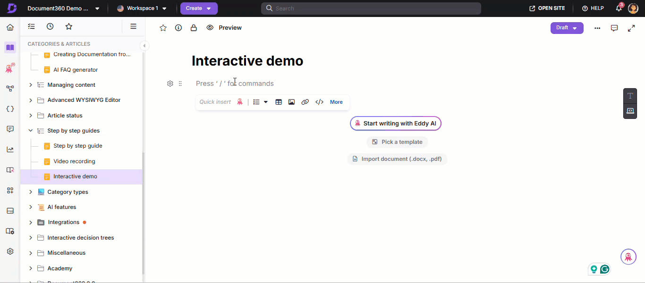Select the Video recording article
The height and width of the screenshot is (283, 645).
click(x=74, y=161)
